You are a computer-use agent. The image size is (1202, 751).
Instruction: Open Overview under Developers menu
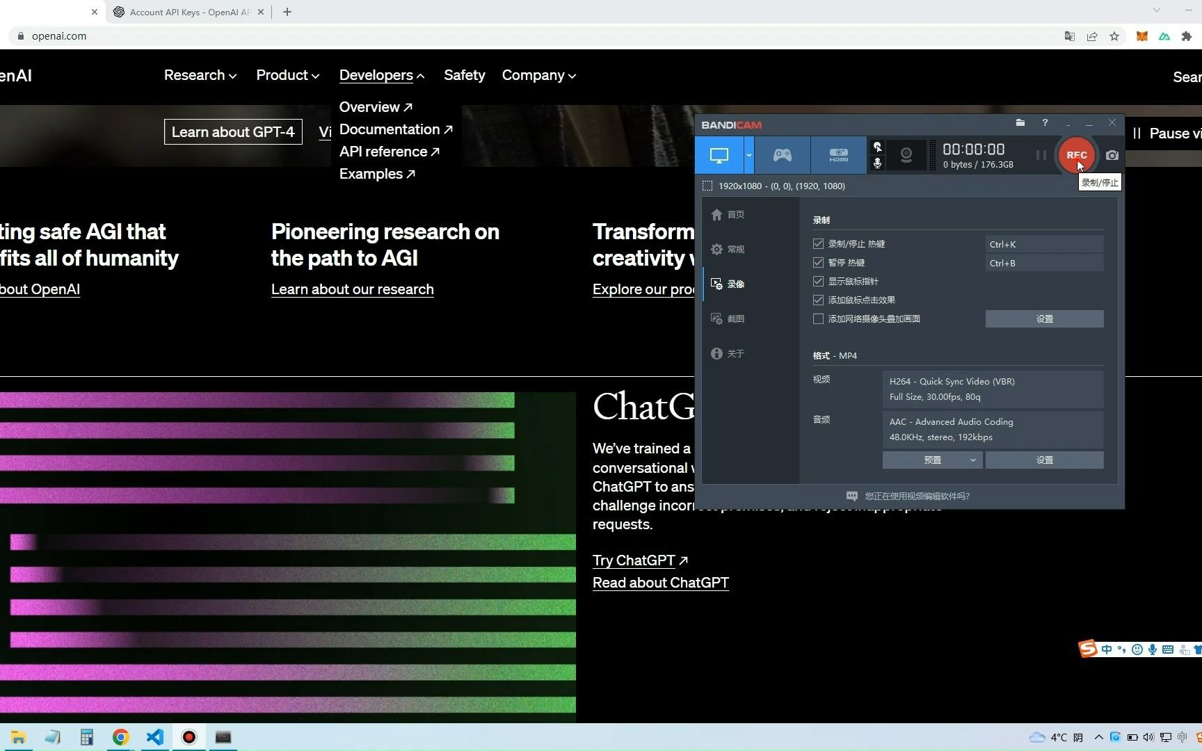tap(376, 107)
